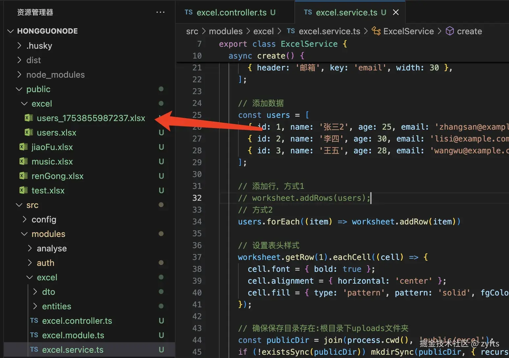
Task: Click the Excel icon beside jiaoFu.xlsx
Action: point(23,147)
